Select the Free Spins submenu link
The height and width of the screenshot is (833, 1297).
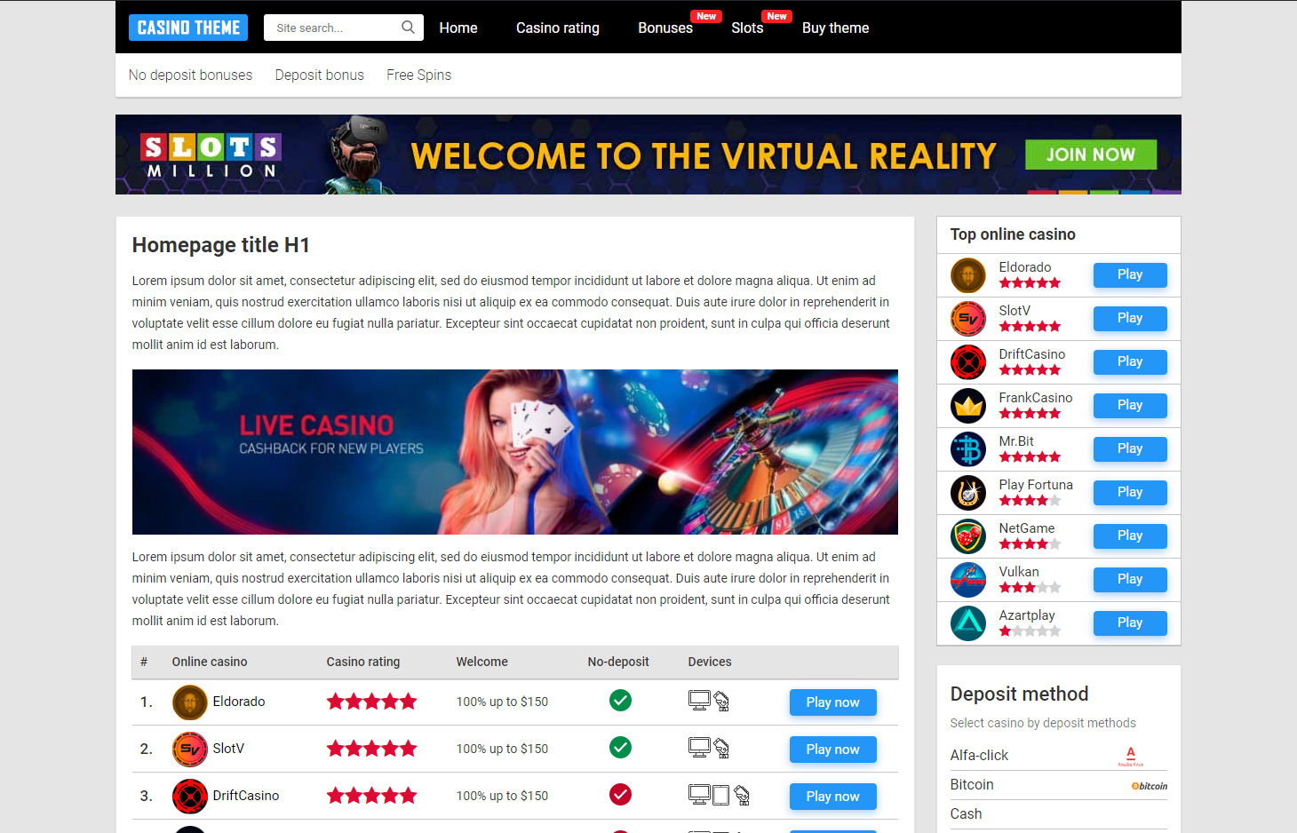(419, 75)
